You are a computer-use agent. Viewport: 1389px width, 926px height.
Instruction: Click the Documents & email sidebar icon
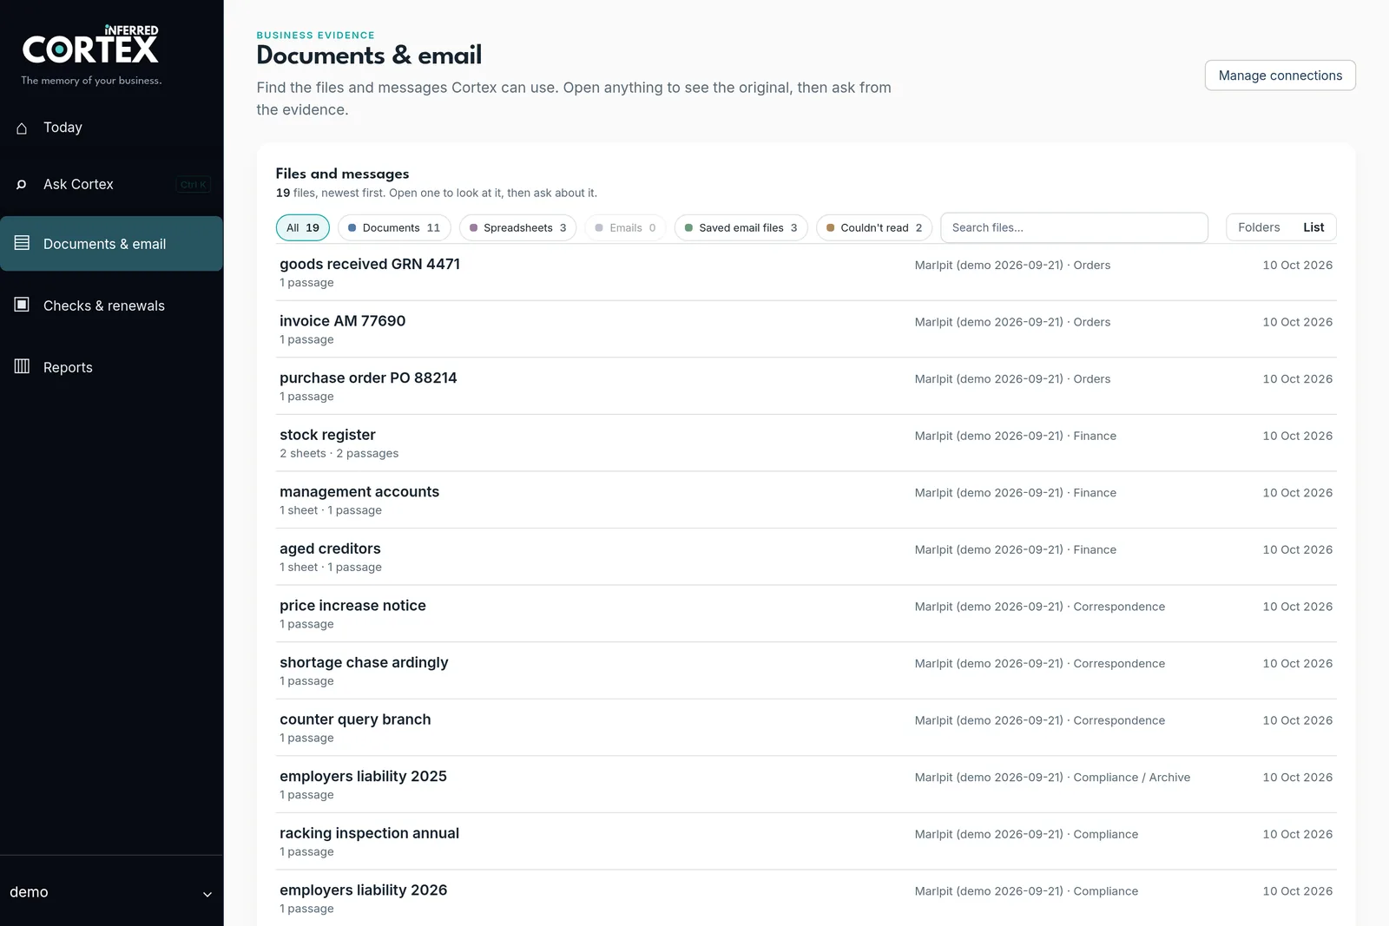(22, 243)
